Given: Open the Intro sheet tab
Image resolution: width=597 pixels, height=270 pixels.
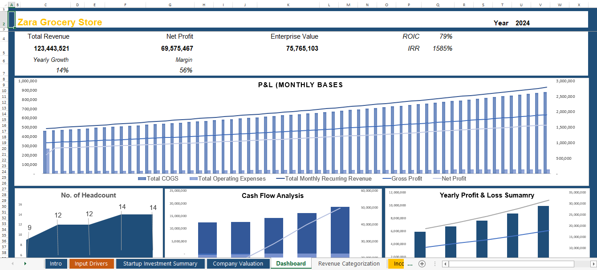Looking at the screenshot, I should click(56, 264).
